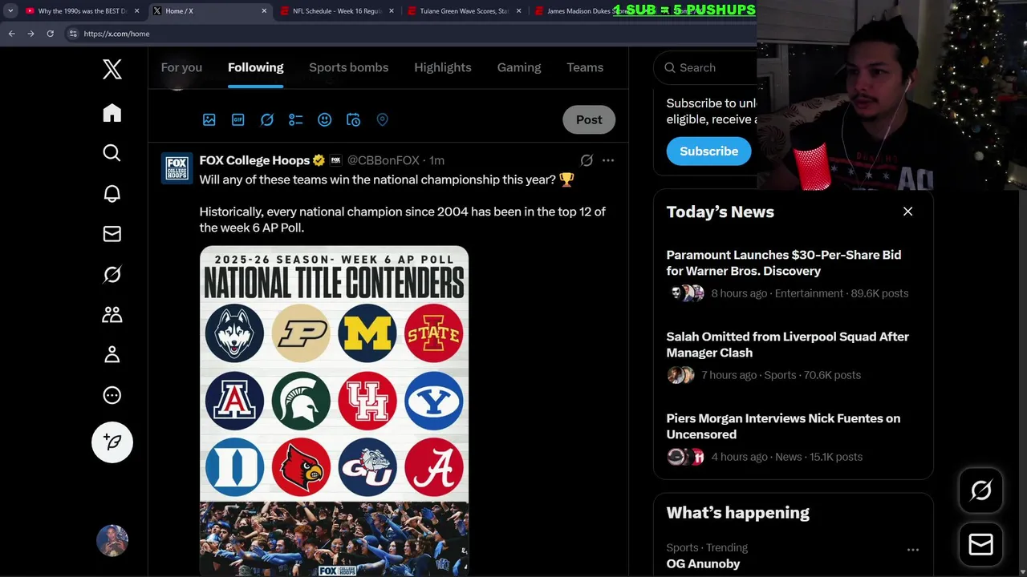Open Messages envelope icon in sidebar

click(x=112, y=234)
